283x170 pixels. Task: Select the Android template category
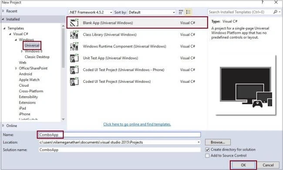pos(25,74)
